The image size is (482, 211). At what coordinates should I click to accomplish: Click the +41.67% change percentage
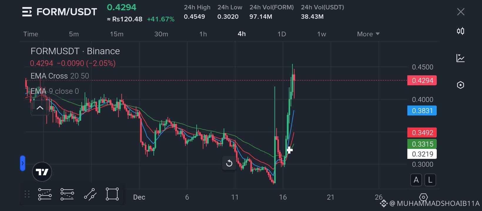click(161, 19)
